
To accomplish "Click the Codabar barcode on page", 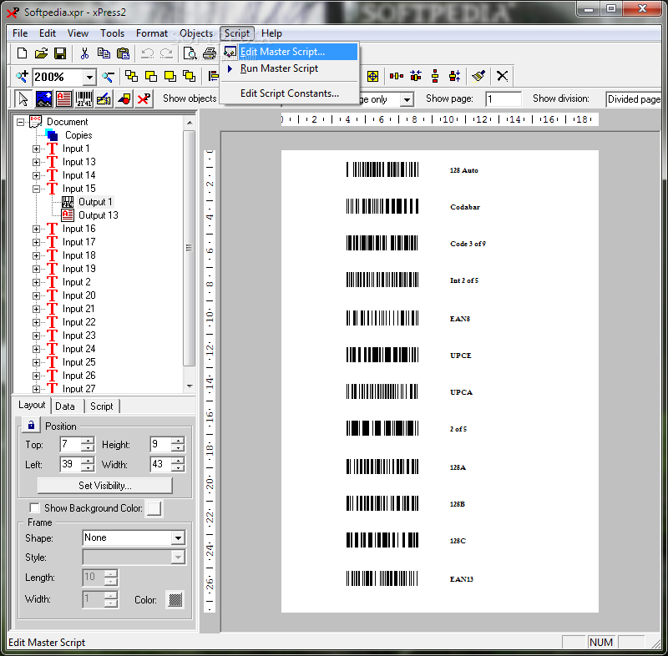I will [382, 206].
